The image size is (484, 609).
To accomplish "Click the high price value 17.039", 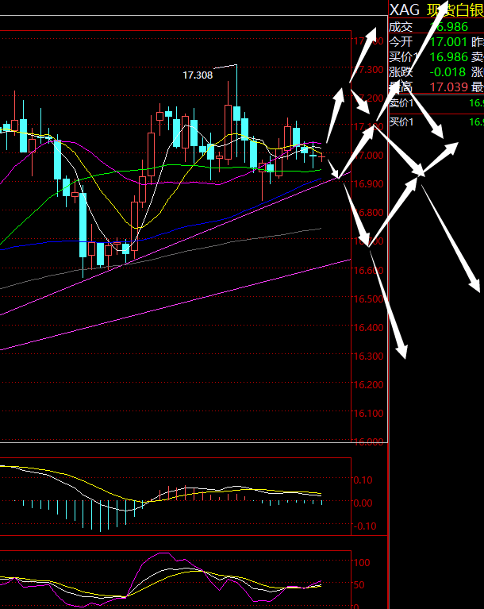I will pyautogui.click(x=449, y=87).
